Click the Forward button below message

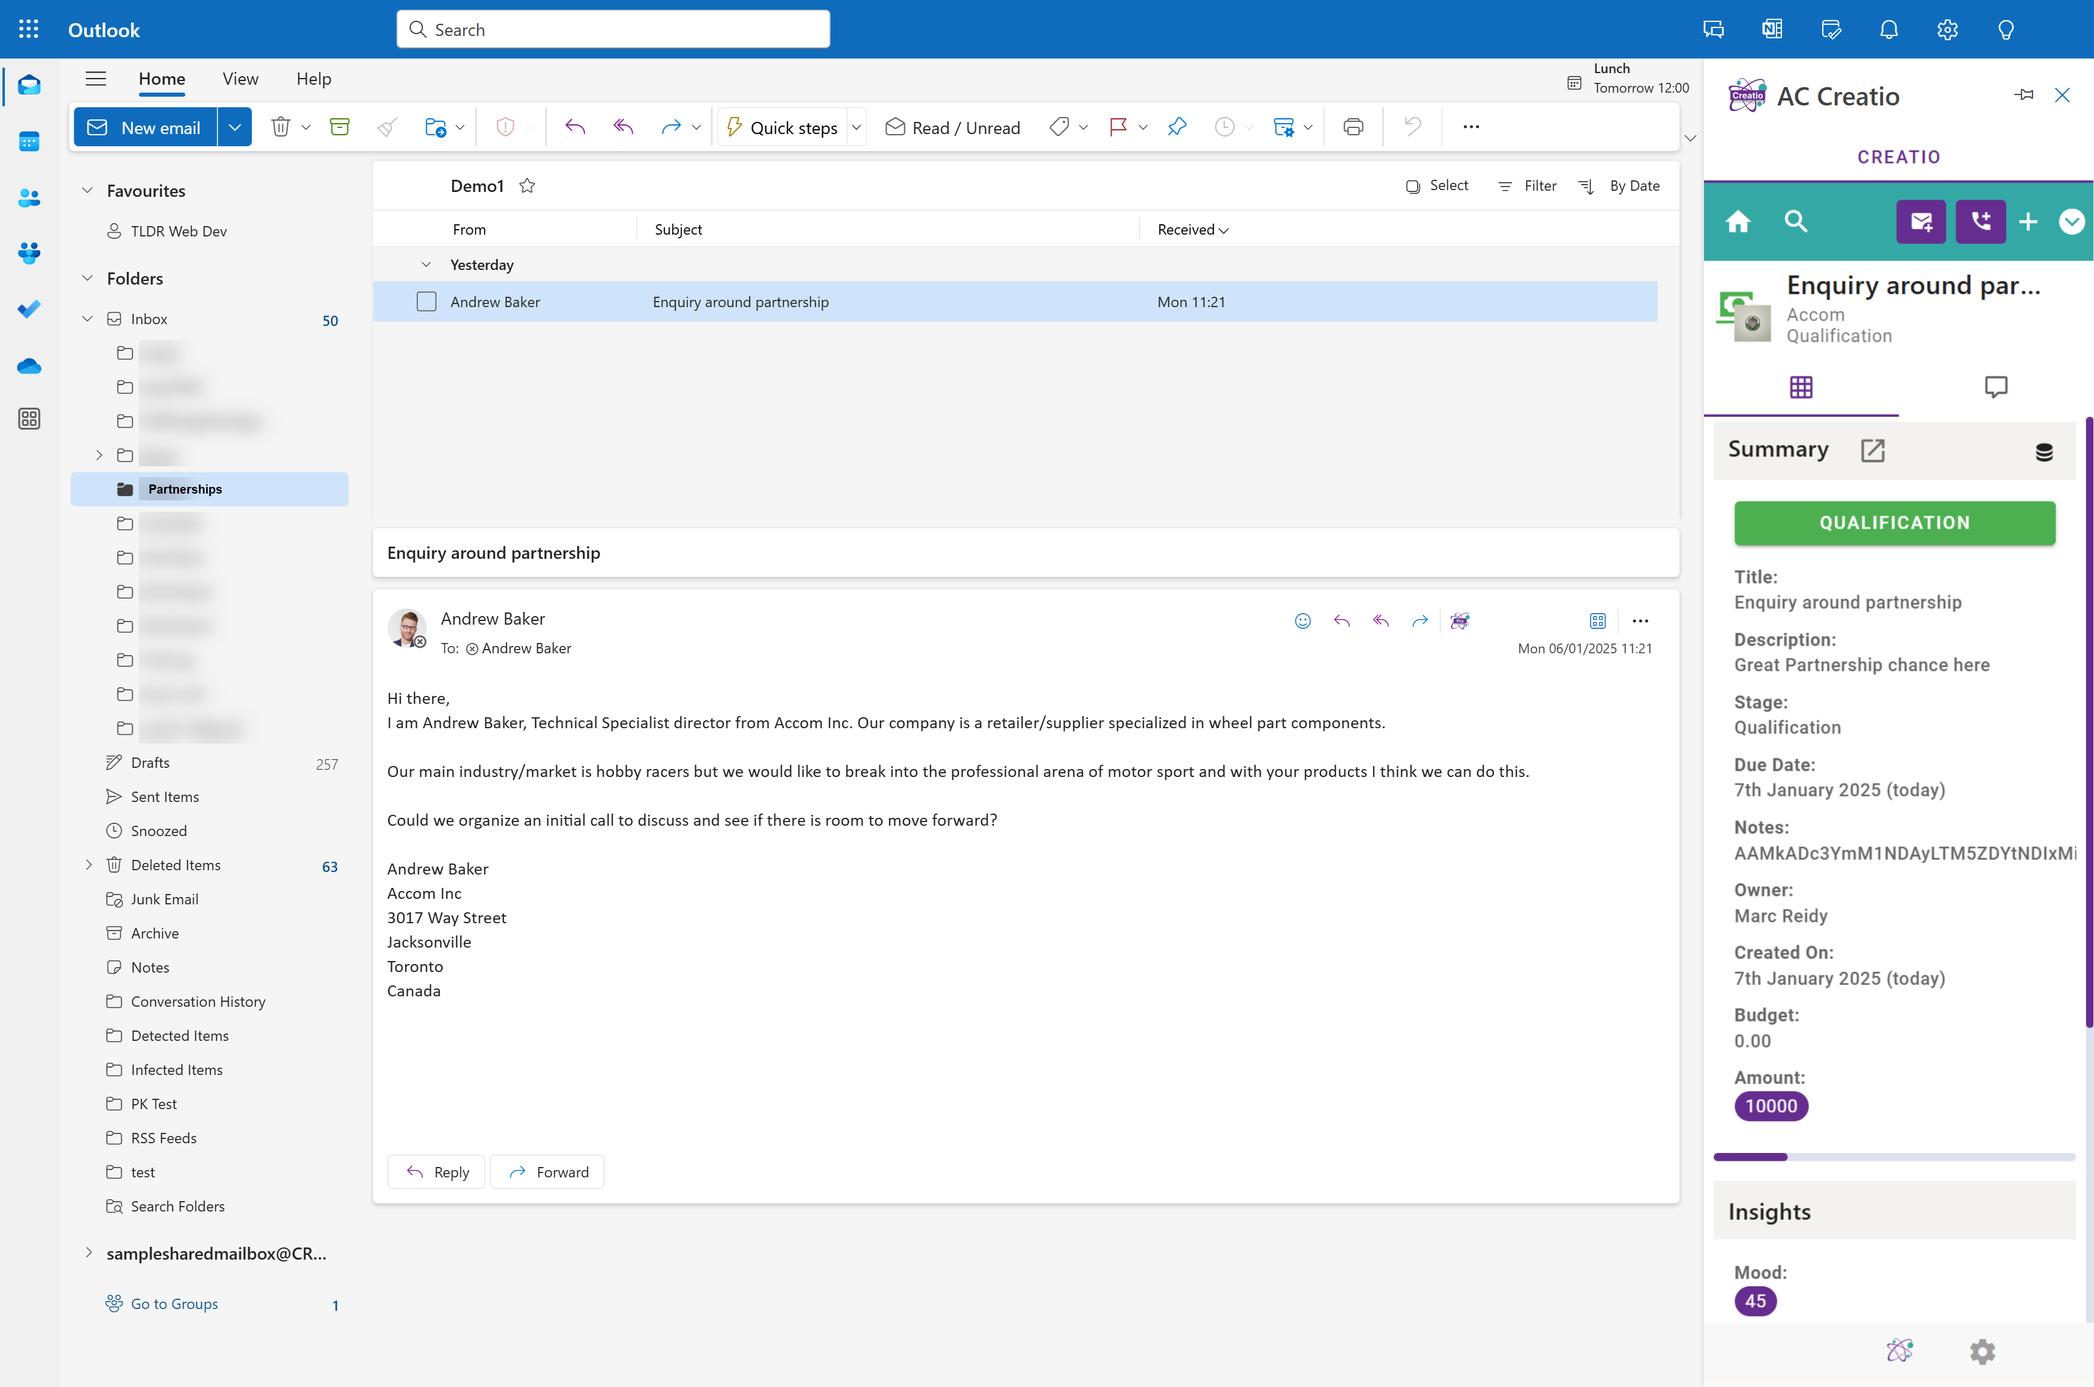pyautogui.click(x=548, y=1171)
